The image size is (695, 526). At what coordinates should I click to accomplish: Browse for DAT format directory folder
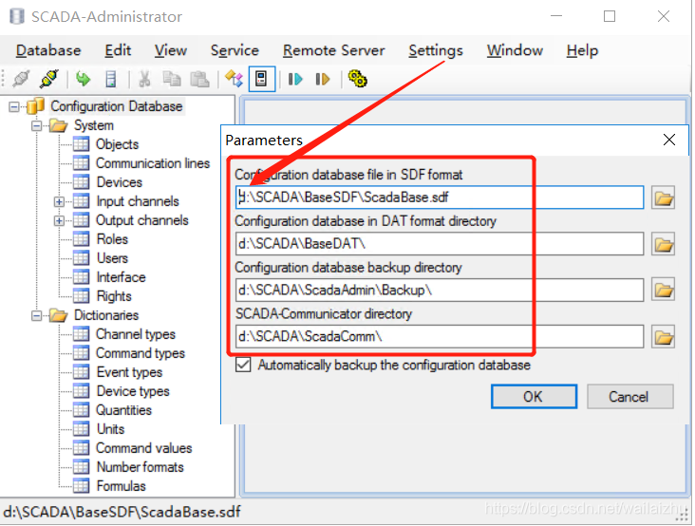point(663,244)
